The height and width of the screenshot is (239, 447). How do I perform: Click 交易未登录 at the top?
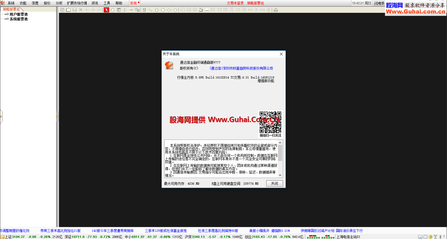[235, 3]
